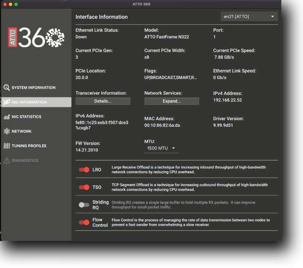Click the Interface Information heading
Screen dimensions: 303x268
102,17
